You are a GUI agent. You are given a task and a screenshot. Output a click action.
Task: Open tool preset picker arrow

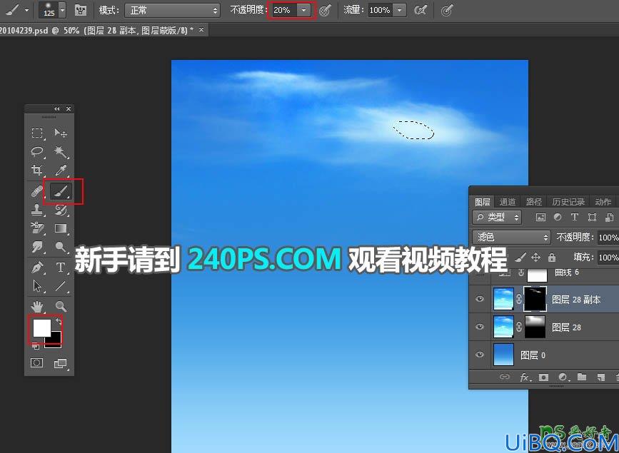(x=26, y=10)
